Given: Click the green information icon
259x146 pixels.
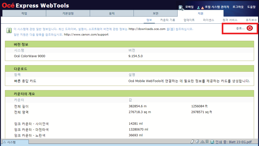Looking at the screenshot, I should point(9,31).
